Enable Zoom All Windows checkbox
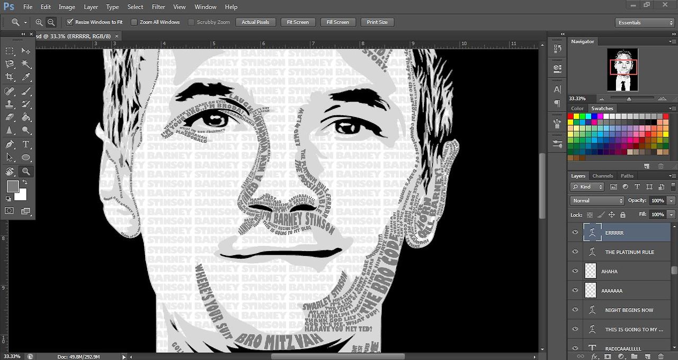Image resolution: width=678 pixels, height=360 pixels. [x=134, y=22]
